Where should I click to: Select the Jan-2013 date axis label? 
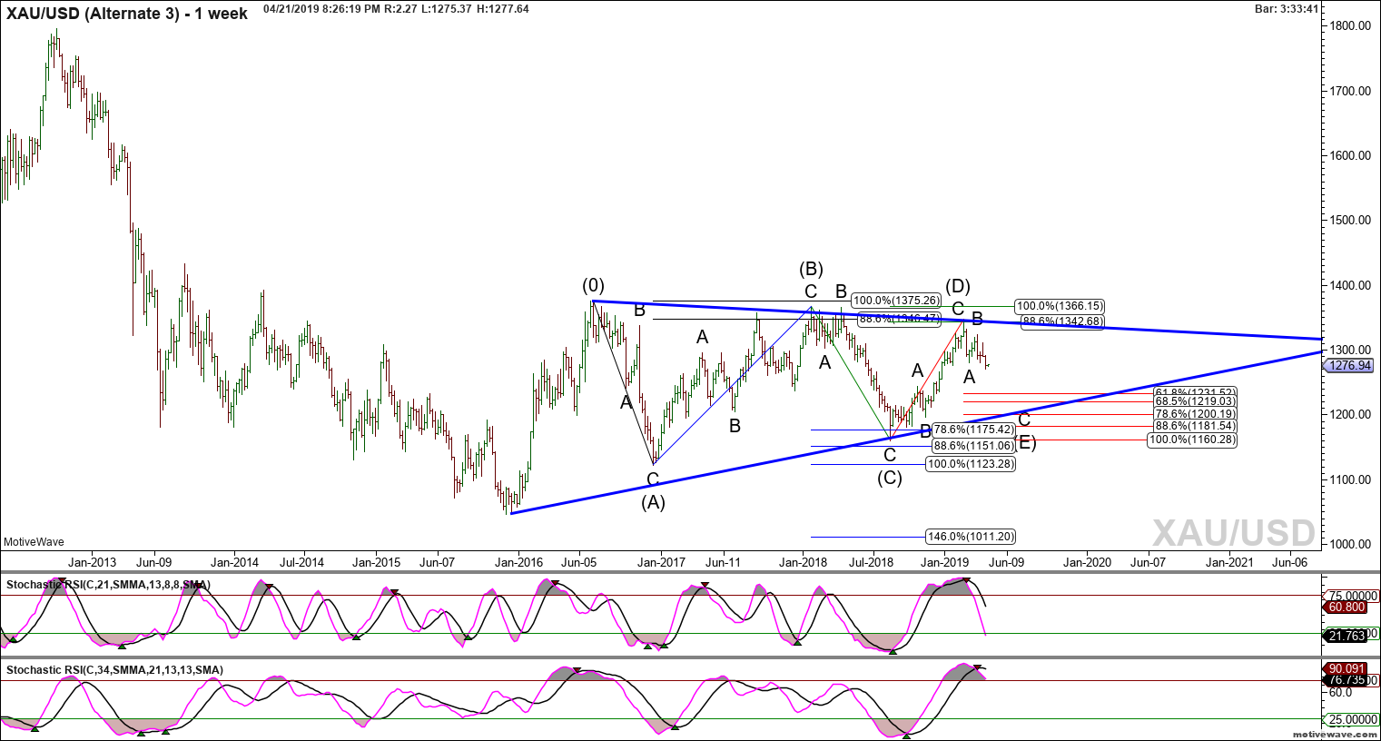tap(93, 562)
